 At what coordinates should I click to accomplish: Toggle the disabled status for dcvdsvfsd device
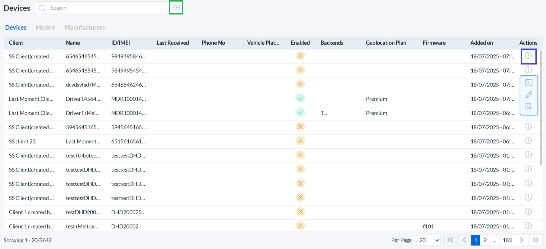coord(300,84)
